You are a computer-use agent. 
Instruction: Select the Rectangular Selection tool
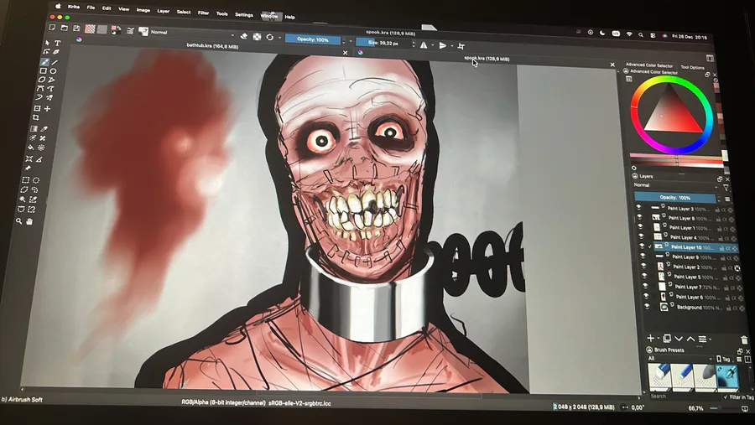click(x=26, y=180)
